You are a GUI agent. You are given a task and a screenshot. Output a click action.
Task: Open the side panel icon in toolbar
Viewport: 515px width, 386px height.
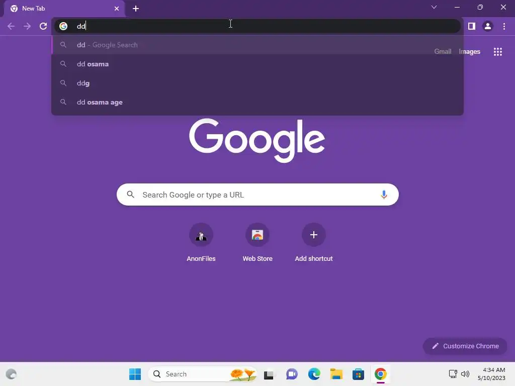point(472,26)
